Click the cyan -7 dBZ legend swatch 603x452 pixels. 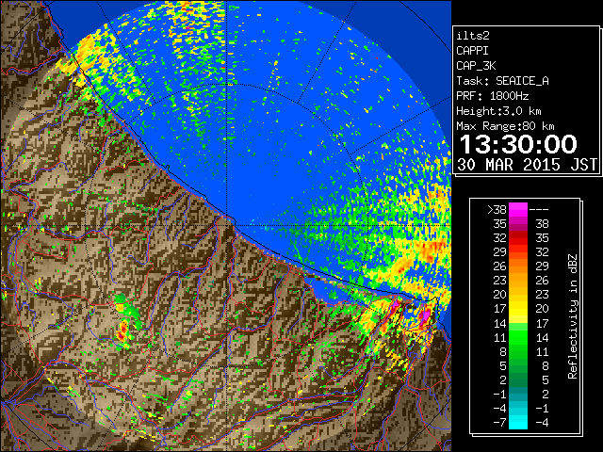[x=518, y=423]
